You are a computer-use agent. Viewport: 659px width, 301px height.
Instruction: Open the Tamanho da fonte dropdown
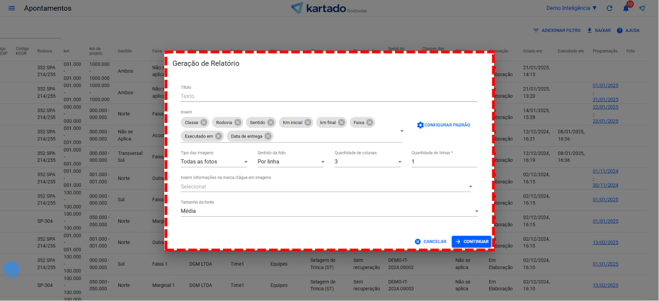tap(329, 211)
